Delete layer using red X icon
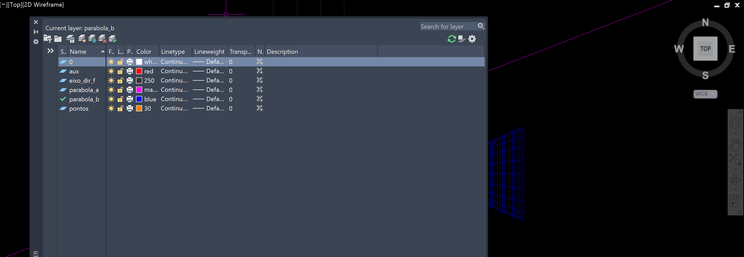 (102, 39)
